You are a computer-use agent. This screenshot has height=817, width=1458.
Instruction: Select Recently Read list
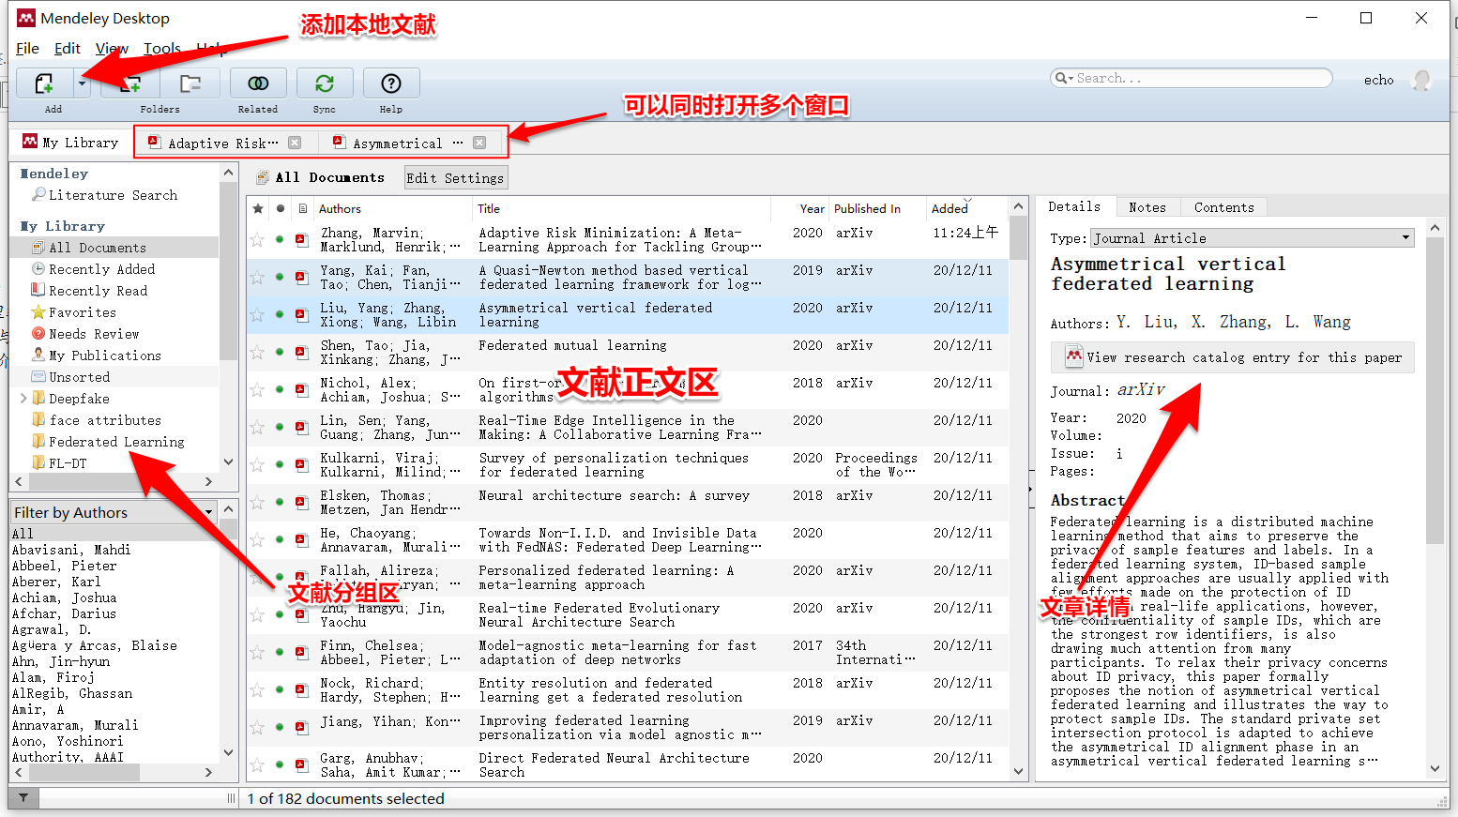[x=98, y=291]
